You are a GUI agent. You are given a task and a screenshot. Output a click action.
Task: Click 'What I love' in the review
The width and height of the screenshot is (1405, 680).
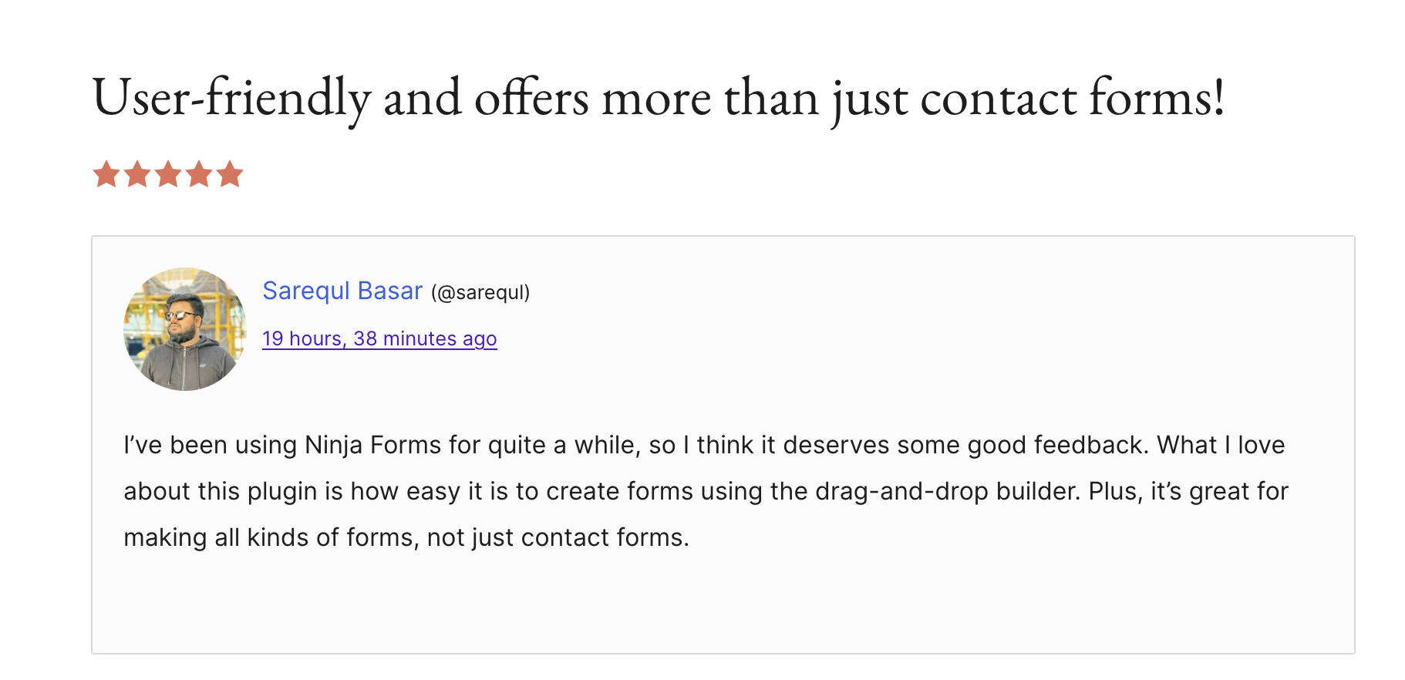1221,445
